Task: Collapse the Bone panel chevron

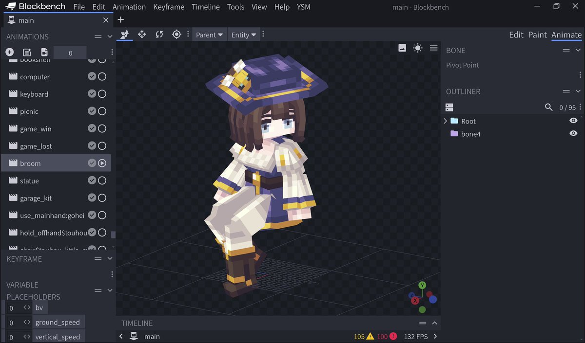Action: (x=578, y=50)
